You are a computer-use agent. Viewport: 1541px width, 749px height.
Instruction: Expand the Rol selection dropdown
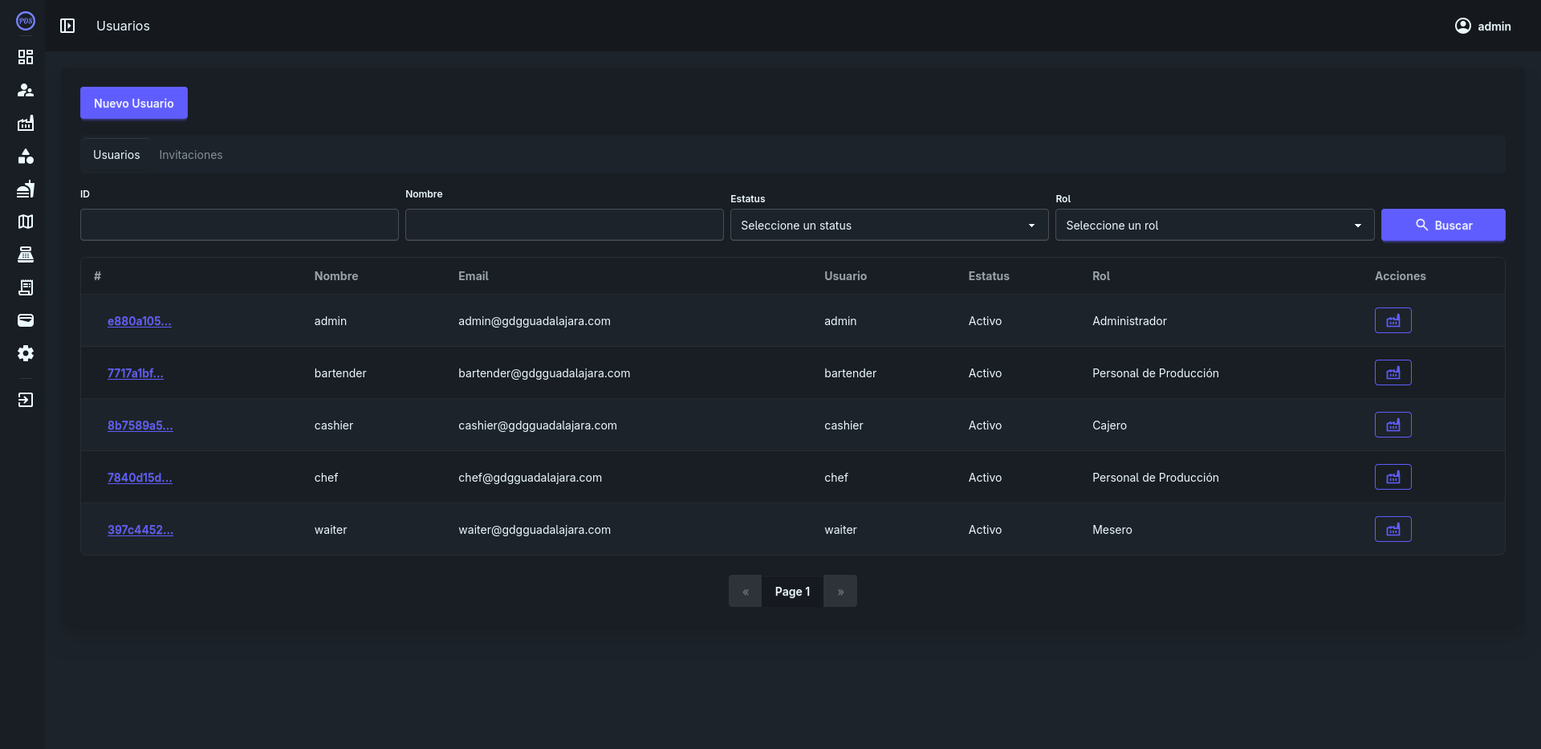click(x=1214, y=226)
